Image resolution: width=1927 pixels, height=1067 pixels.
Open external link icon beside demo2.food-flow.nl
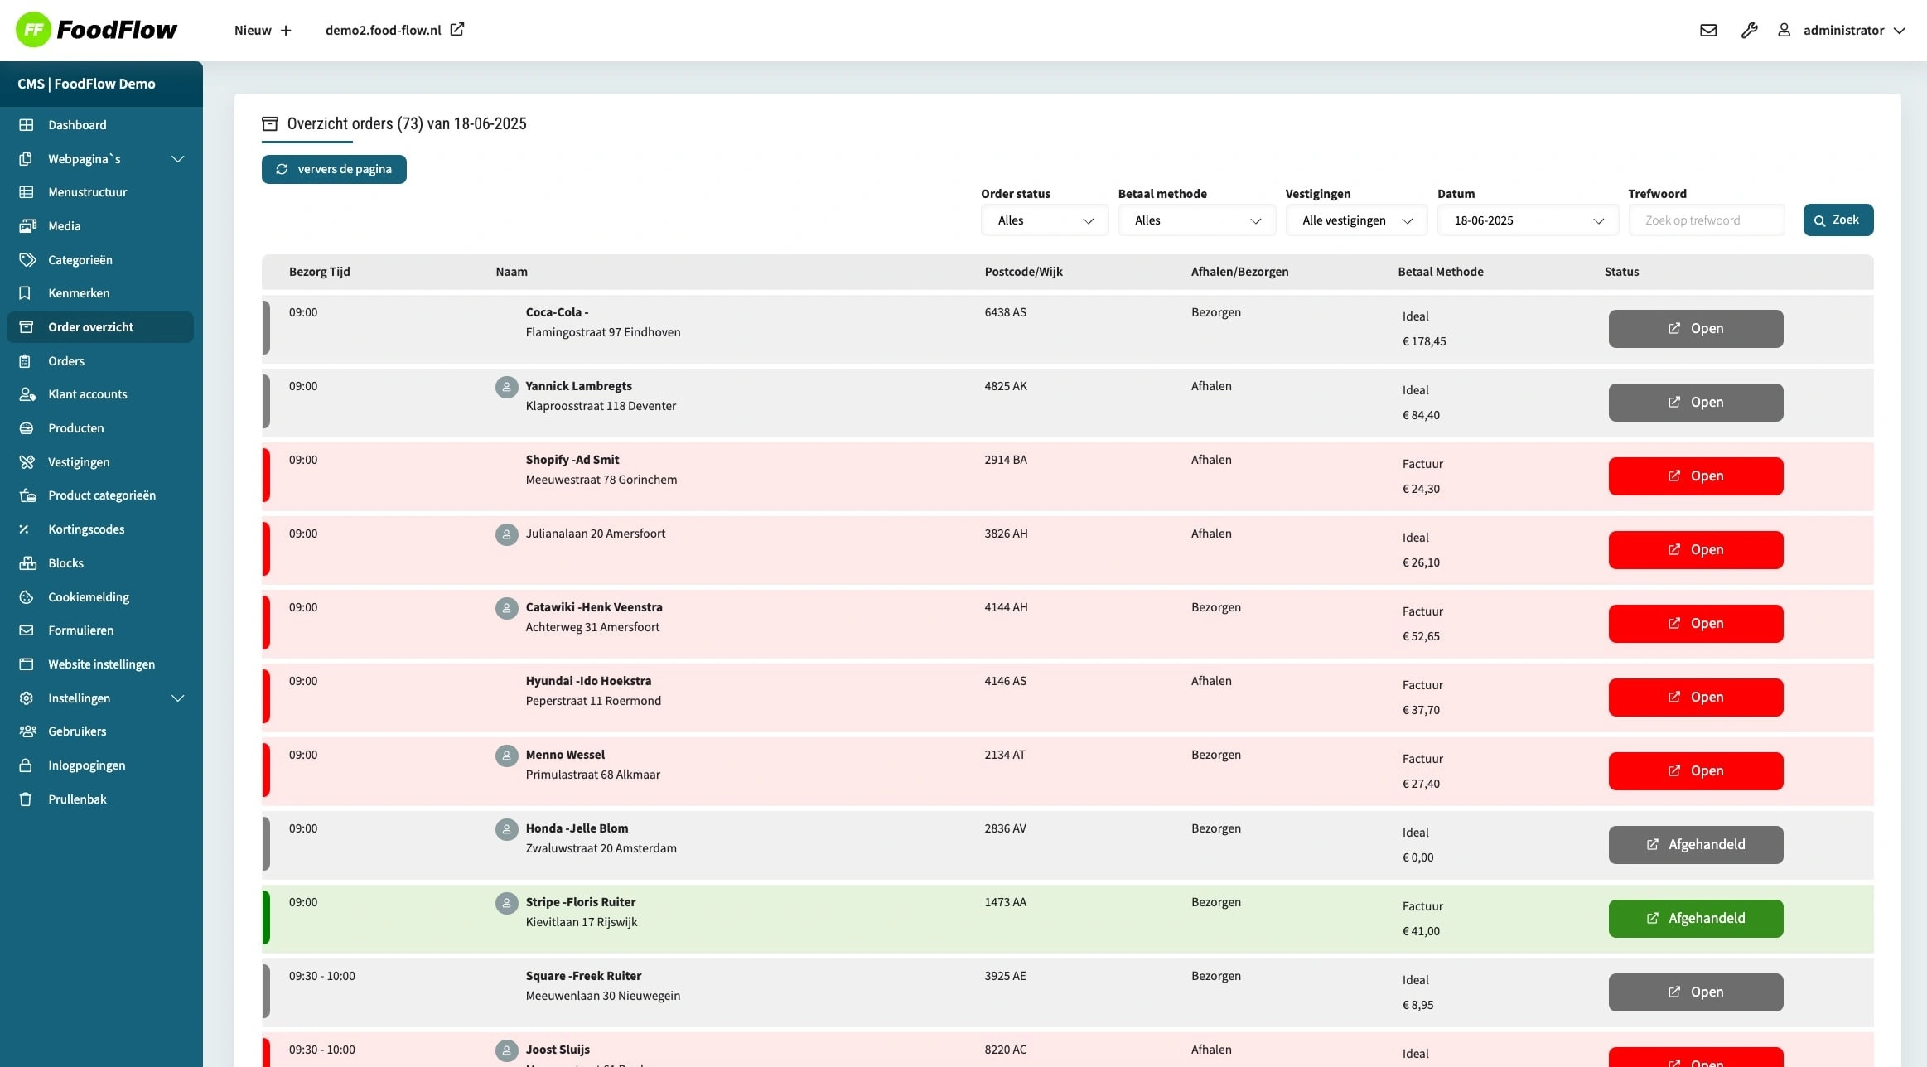(x=457, y=30)
